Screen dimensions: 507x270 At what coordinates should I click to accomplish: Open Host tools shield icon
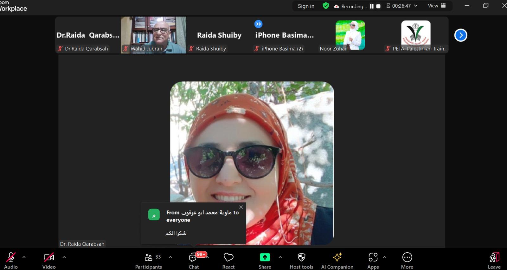click(301, 261)
